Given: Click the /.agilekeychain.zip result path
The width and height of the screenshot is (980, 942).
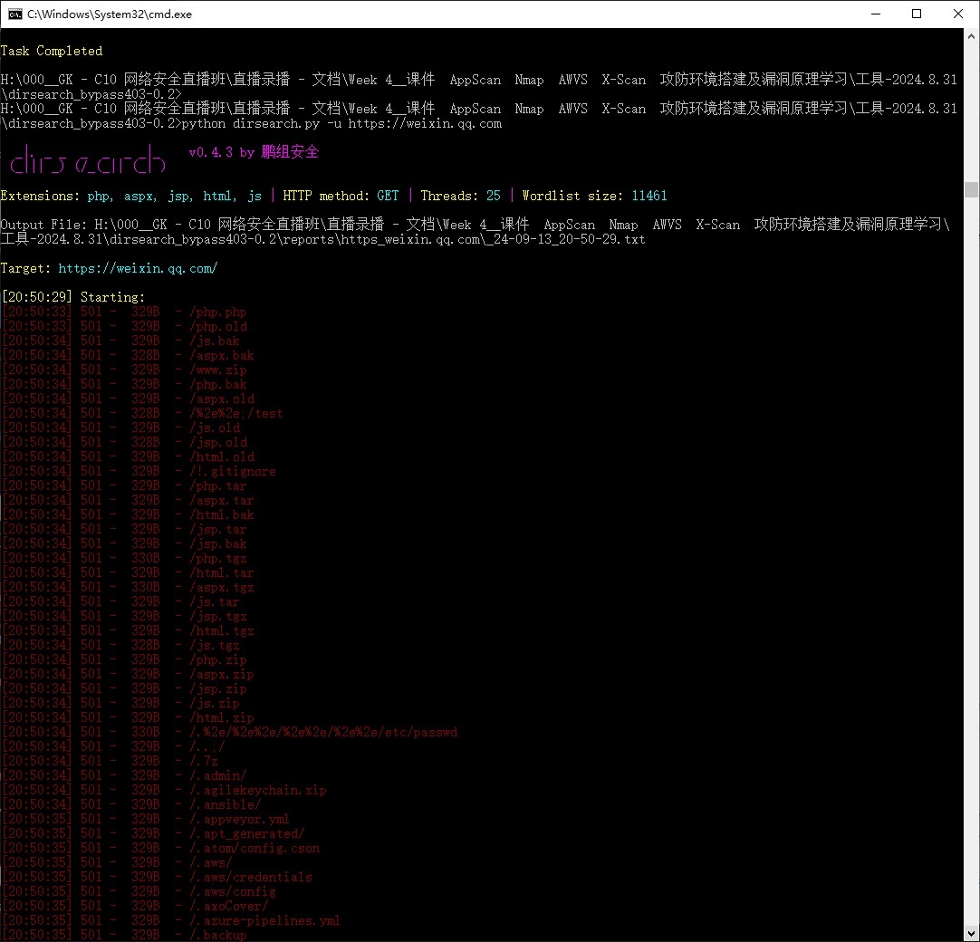Looking at the screenshot, I should (x=257, y=790).
